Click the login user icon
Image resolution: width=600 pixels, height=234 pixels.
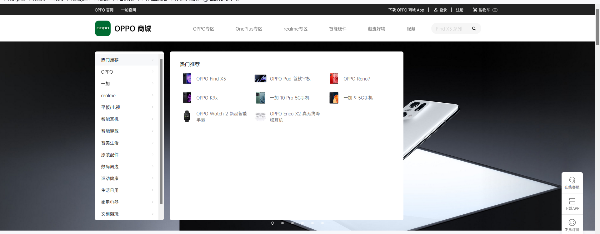click(x=436, y=10)
